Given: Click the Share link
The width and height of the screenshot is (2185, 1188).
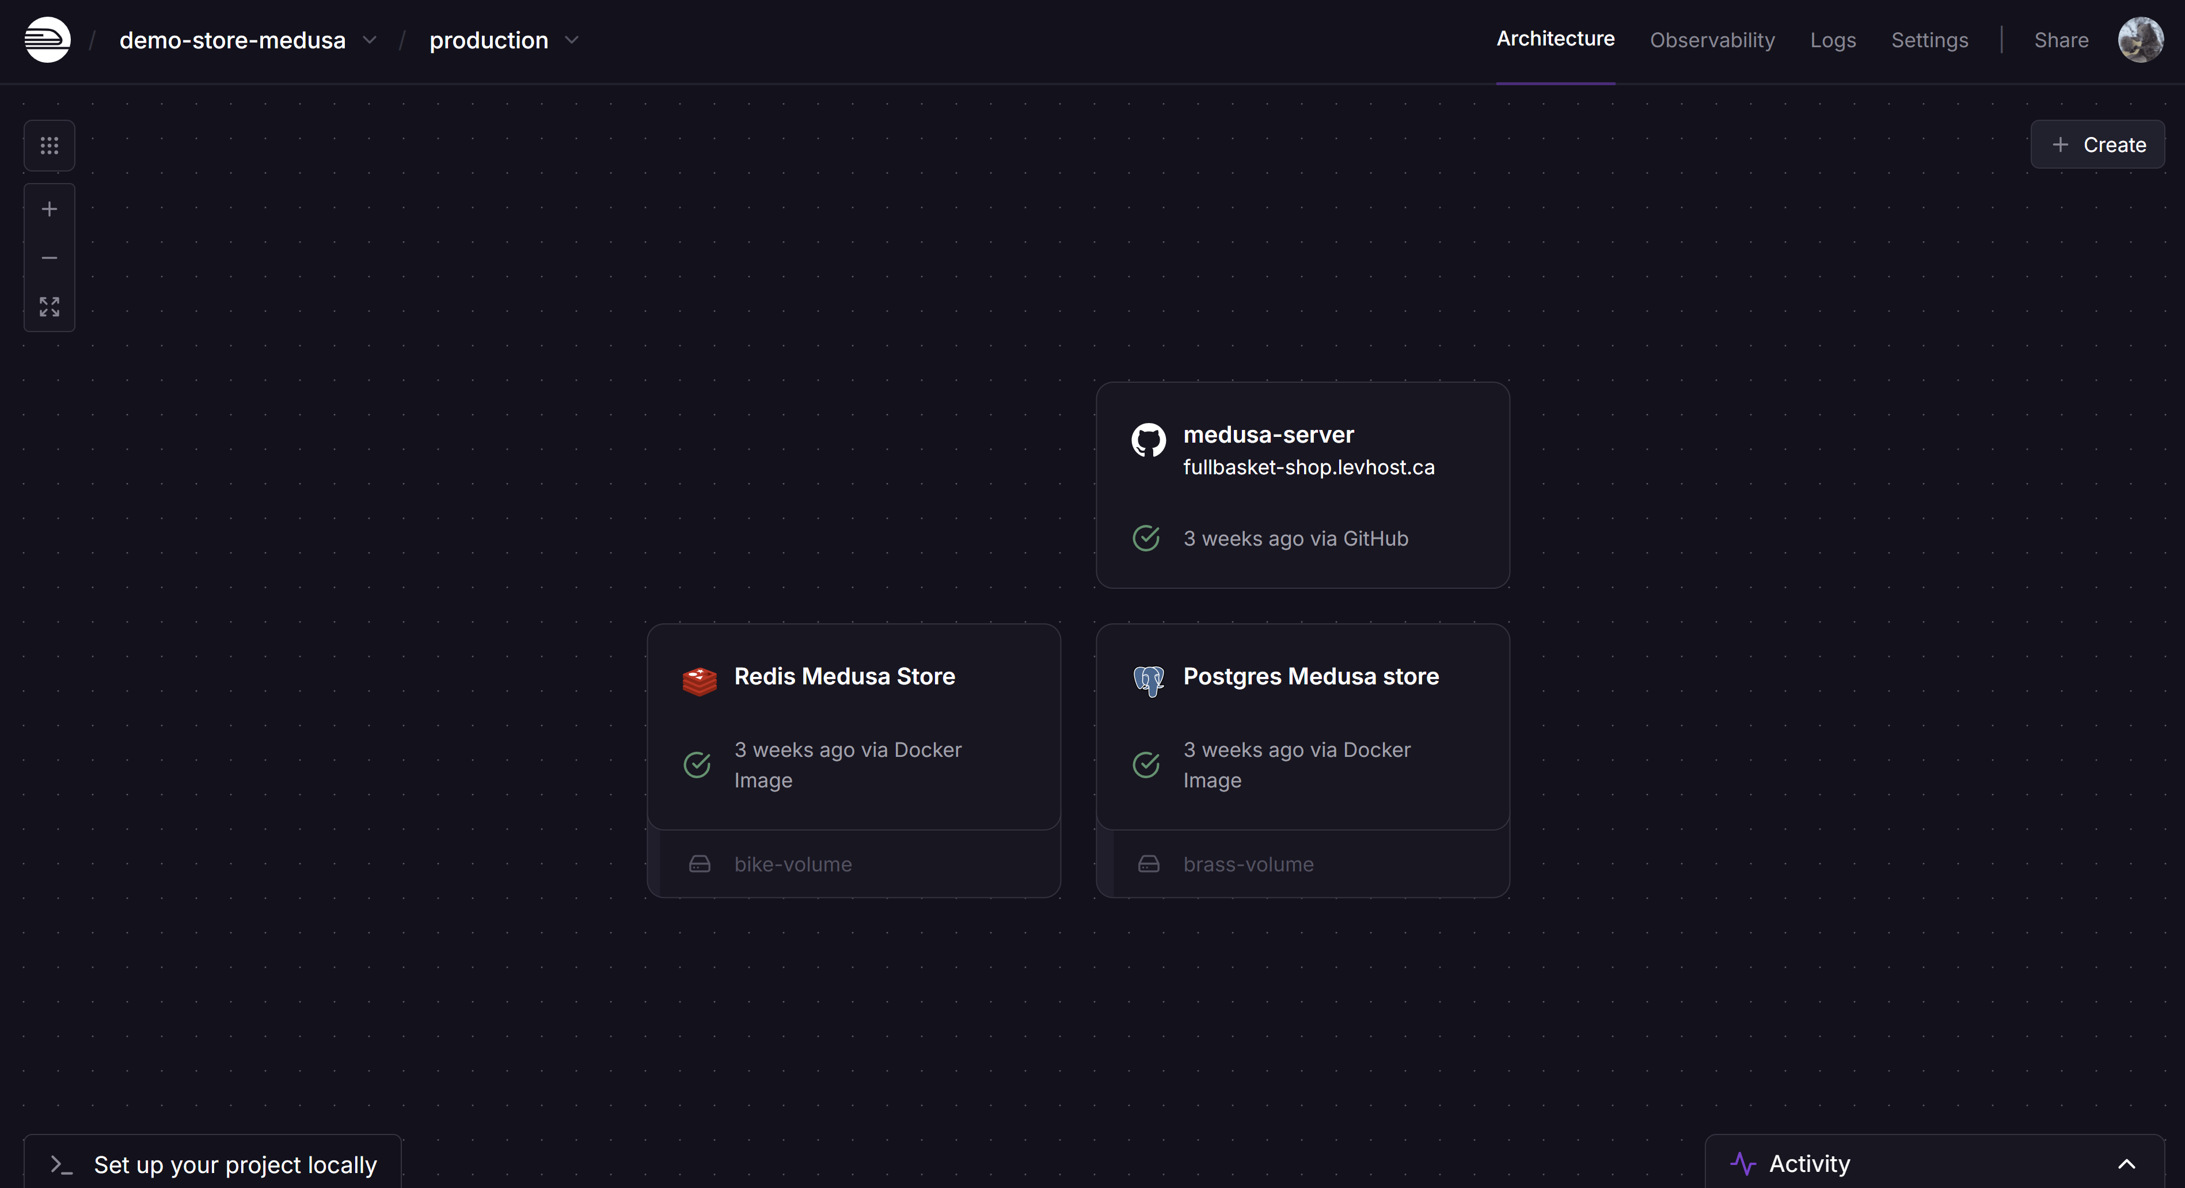Looking at the screenshot, I should click(2060, 40).
